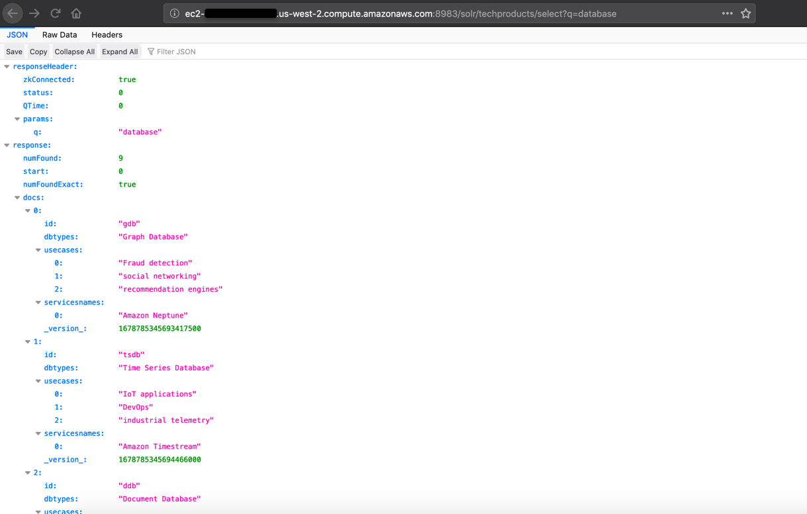
Task: Click the back navigation arrow
Action: [12, 13]
